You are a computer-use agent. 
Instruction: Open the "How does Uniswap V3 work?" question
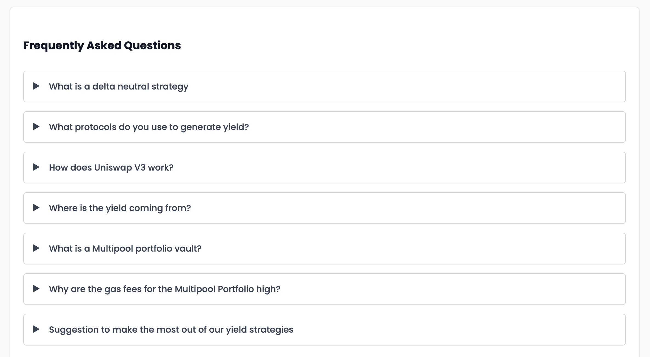pyautogui.click(x=111, y=168)
